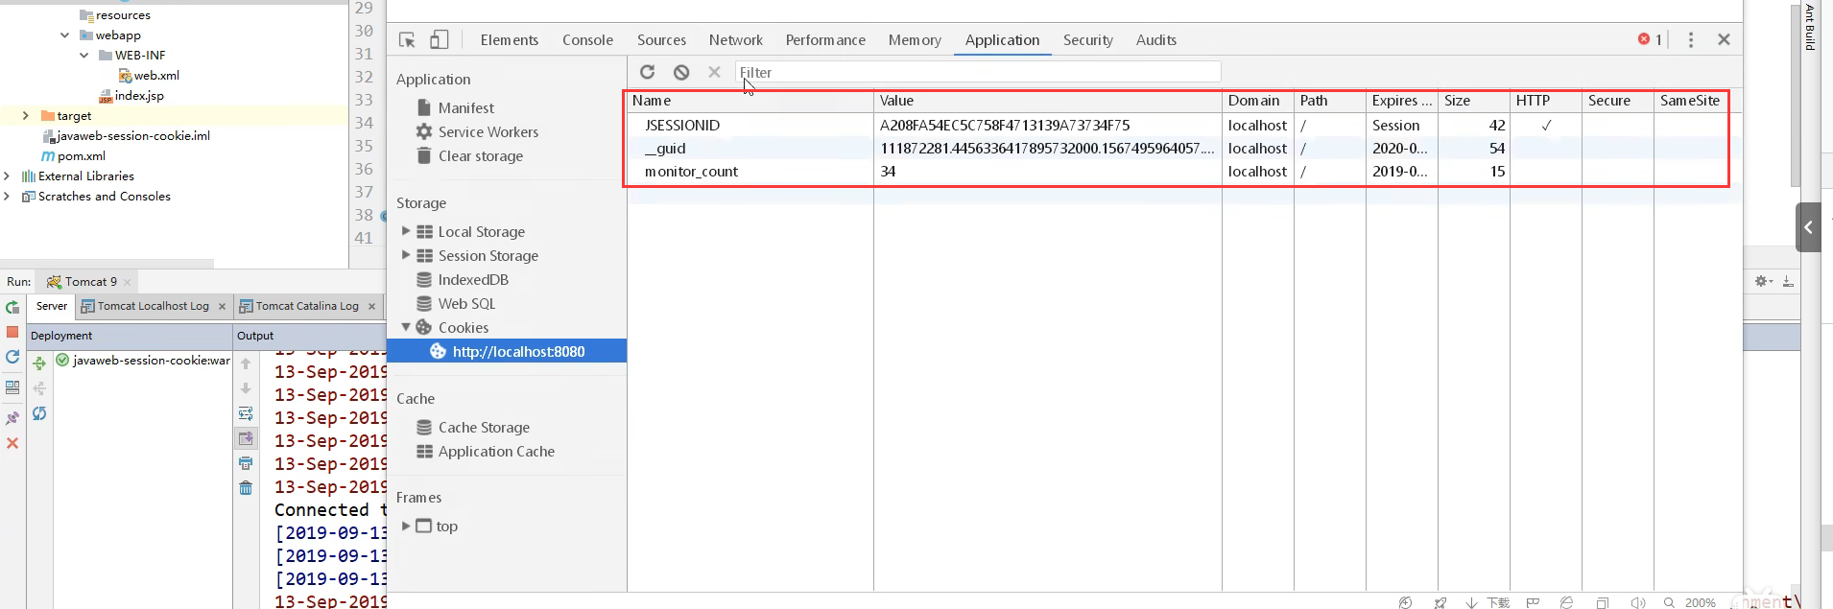Open Clear storage section
The height and width of the screenshot is (609, 1833).
(x=481, y=156)
